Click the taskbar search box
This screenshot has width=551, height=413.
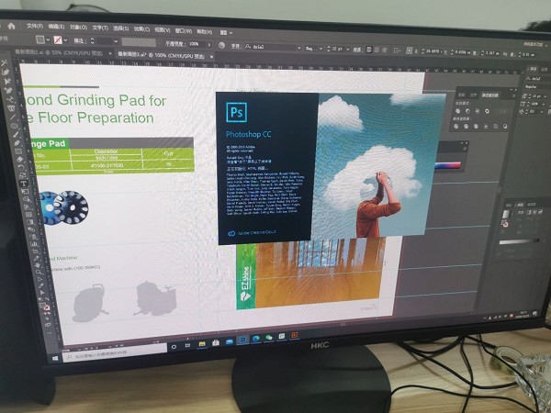coord(115,352)
